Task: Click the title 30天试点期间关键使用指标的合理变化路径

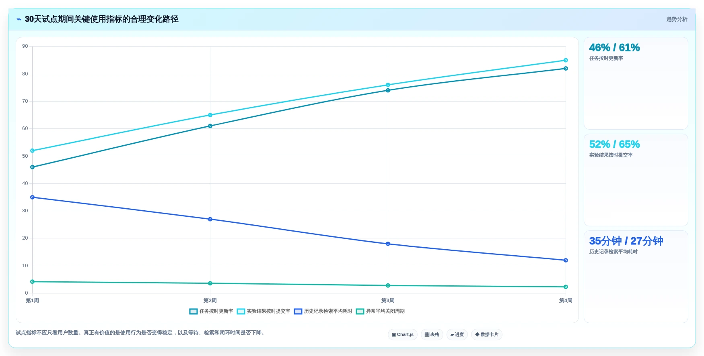Action: [x=101, y=19]
